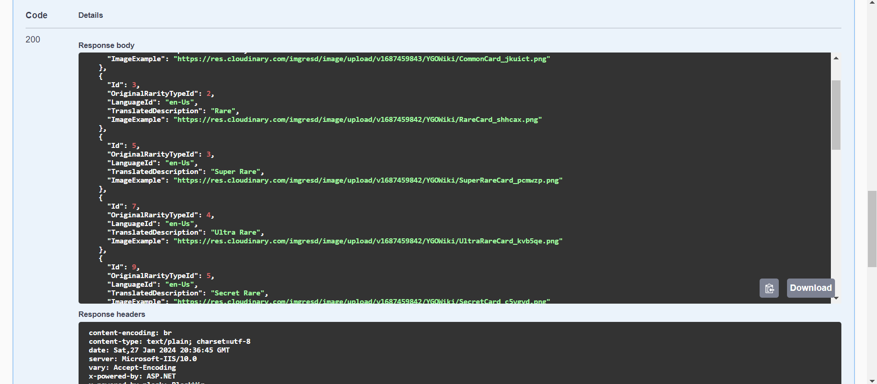Click the 200 status code
877x384 pixels.
(33, 40)
